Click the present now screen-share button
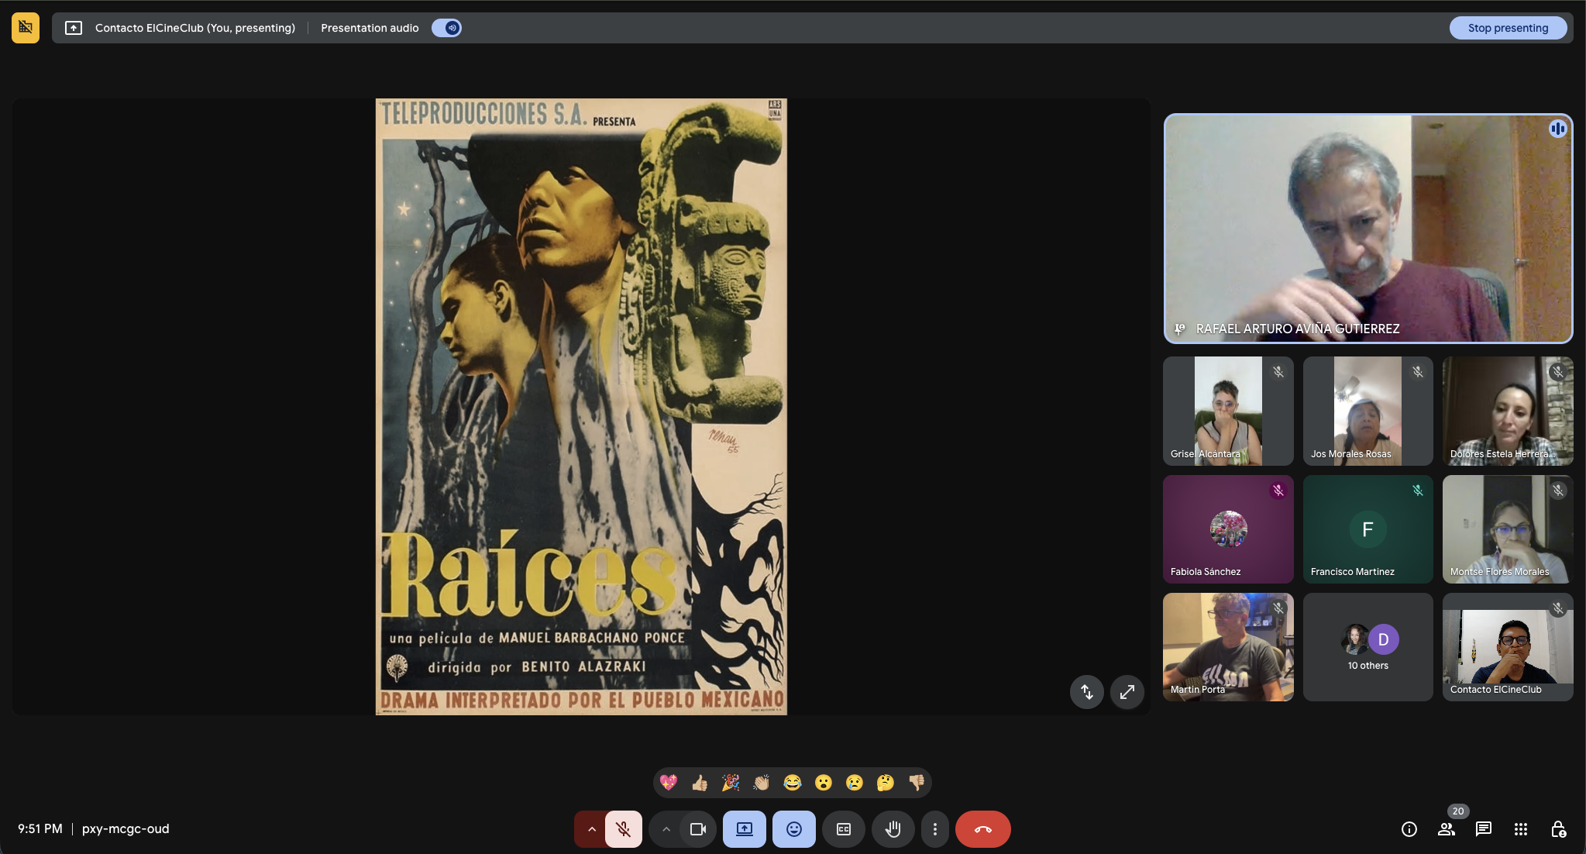Screen dimensions: 1586x854 pos(745,829)
